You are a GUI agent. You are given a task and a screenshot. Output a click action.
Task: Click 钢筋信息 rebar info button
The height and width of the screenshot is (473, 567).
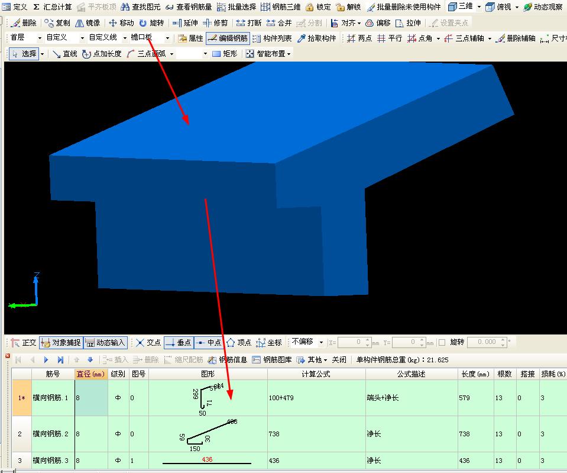pos(228,360)
